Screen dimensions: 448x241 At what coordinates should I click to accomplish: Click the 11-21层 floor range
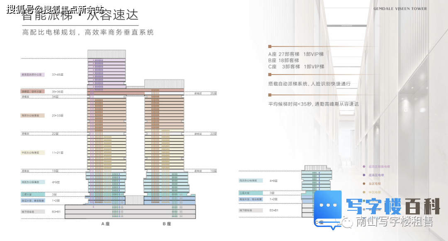(57, 152)
